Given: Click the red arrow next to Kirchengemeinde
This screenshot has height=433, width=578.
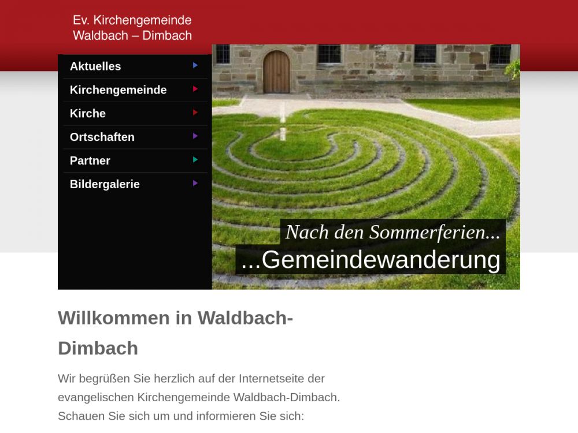Looking at the screenshot, I should 195,89.
